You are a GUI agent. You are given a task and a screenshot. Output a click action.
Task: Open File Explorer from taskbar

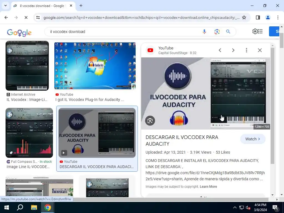[34, 207]
